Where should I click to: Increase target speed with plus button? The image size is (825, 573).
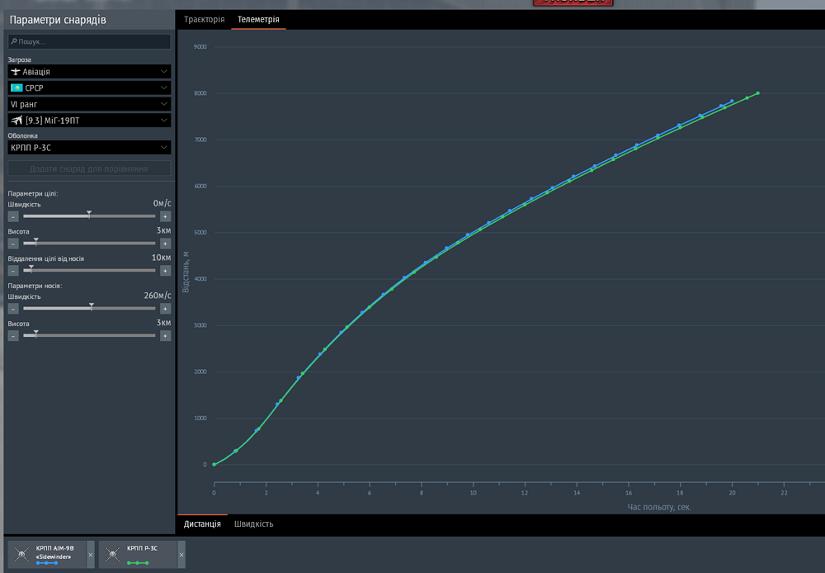(165, 216)
